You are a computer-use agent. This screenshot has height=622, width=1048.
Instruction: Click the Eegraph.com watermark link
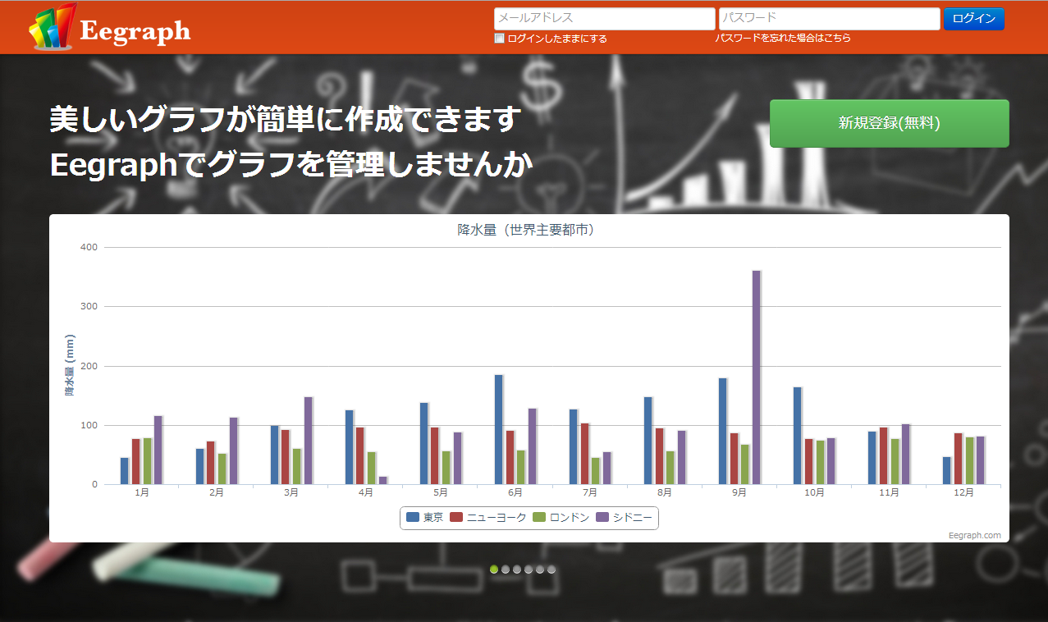pyautogui.click(x=973, y=535)
